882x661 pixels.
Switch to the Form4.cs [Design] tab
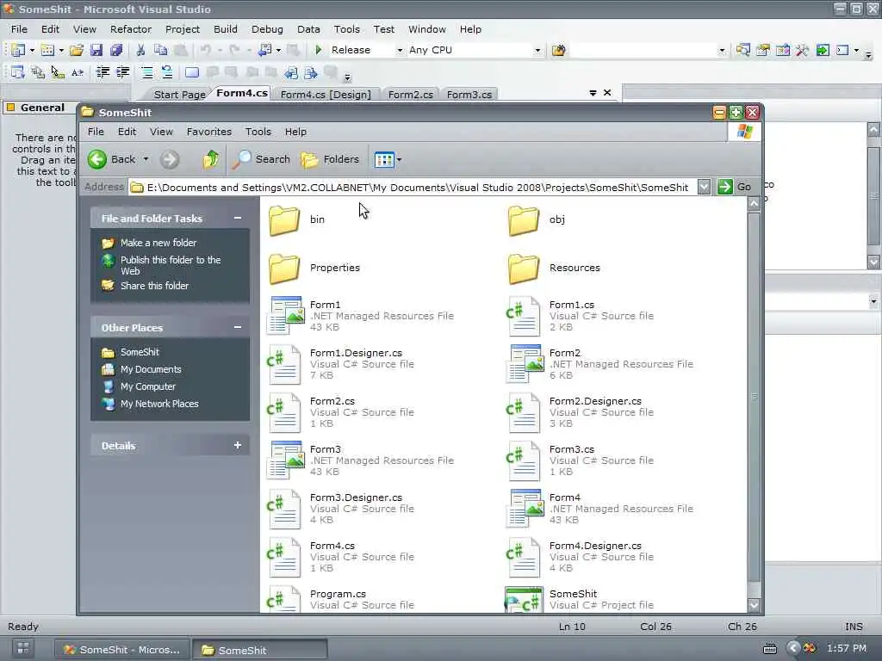click(326, 95)
